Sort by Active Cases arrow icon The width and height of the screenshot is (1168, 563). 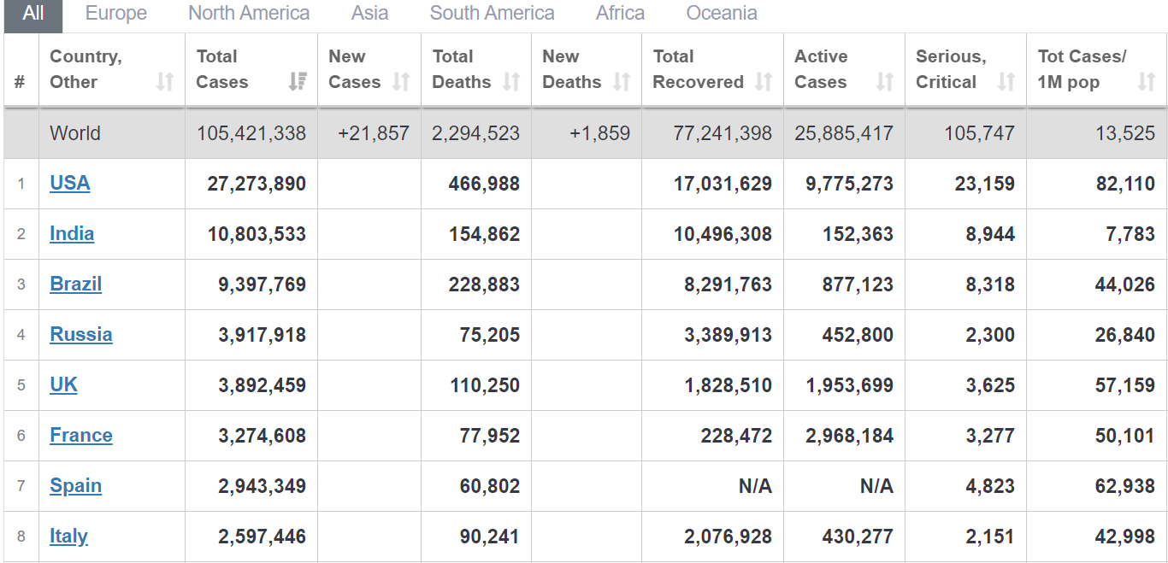(x=885, y=82)
